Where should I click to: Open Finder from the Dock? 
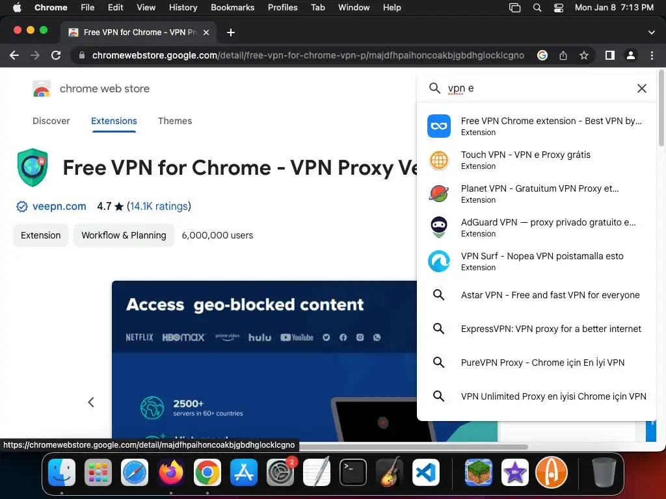[62, 472]
